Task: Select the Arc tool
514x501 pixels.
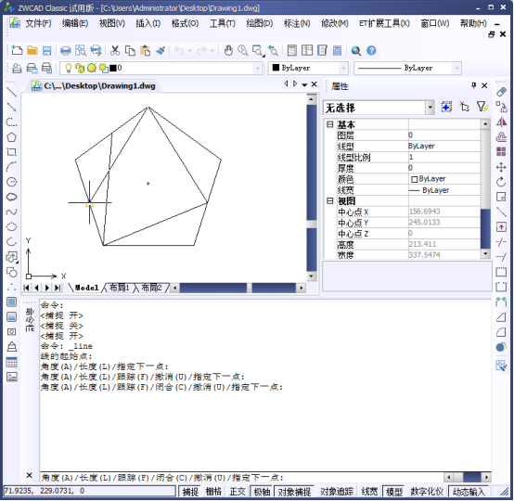Action: [11, 167]
